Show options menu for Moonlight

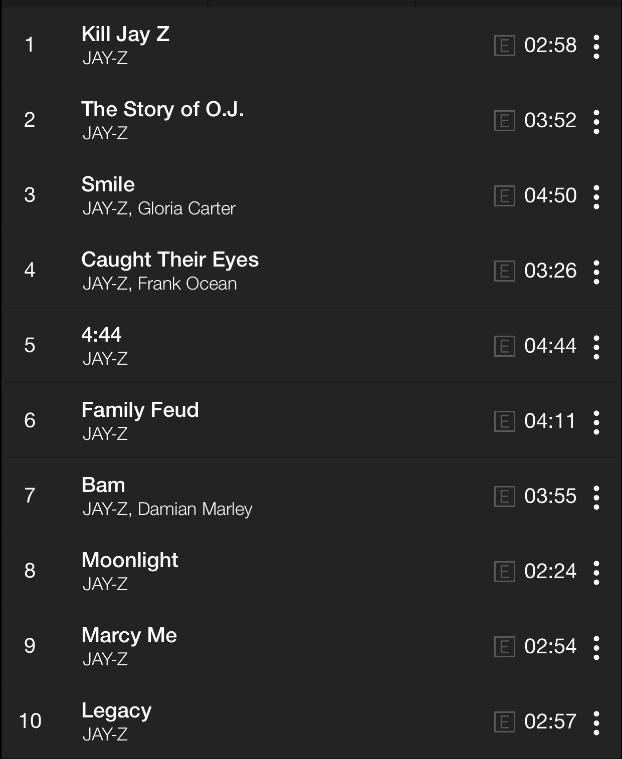(x=596, y=573)
